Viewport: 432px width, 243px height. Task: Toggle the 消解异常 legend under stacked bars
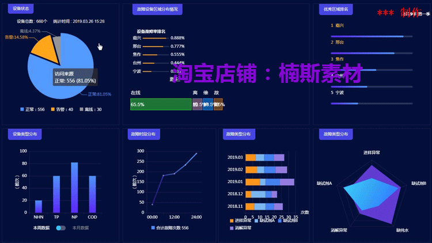click(x=241, y=228)
